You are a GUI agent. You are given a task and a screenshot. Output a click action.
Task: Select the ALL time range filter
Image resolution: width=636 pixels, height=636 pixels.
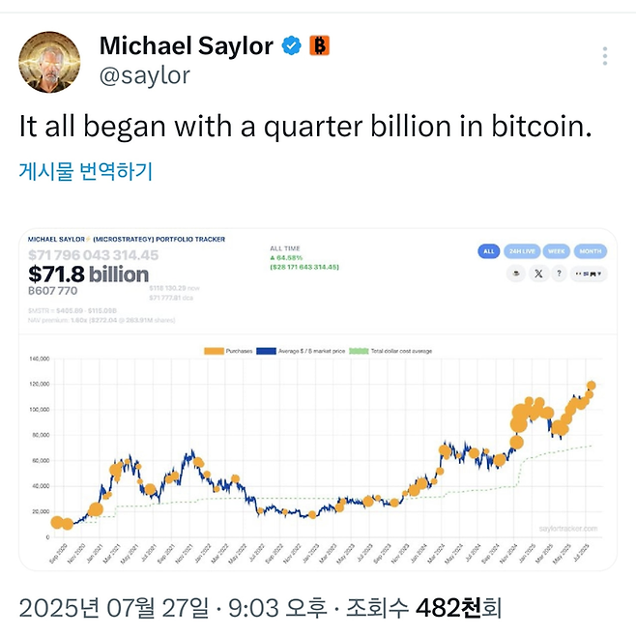tap(489, 251)
